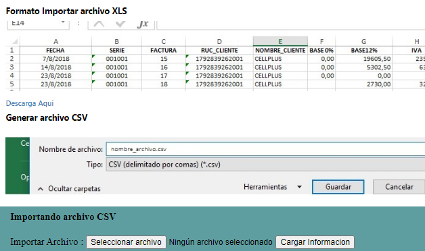
Task: Click the Seleccionar archivo button
Action: point(126,242)
